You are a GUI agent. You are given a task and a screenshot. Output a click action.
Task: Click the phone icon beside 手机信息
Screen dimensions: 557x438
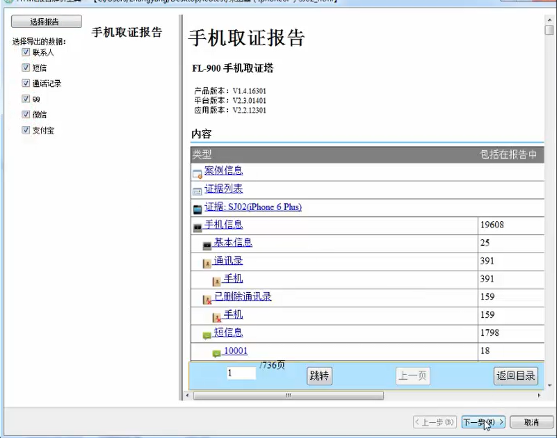[198, 227]
